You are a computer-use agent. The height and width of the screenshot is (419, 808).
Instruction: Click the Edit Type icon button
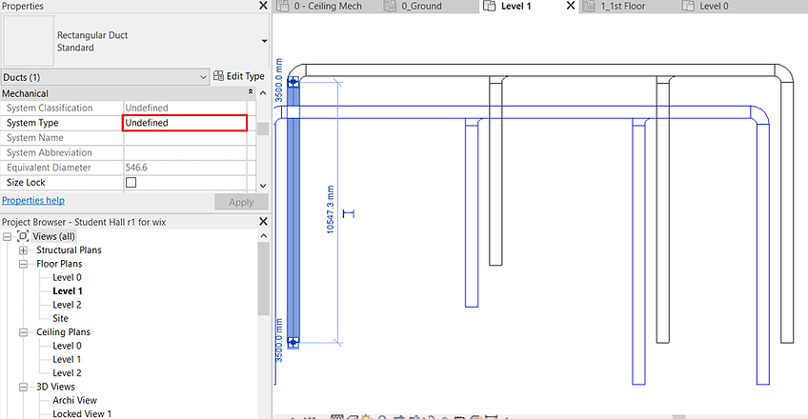(218, 76)
